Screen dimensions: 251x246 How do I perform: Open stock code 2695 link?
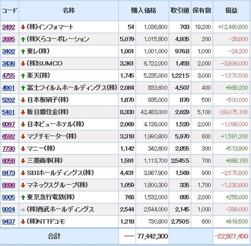coord(9,39)
